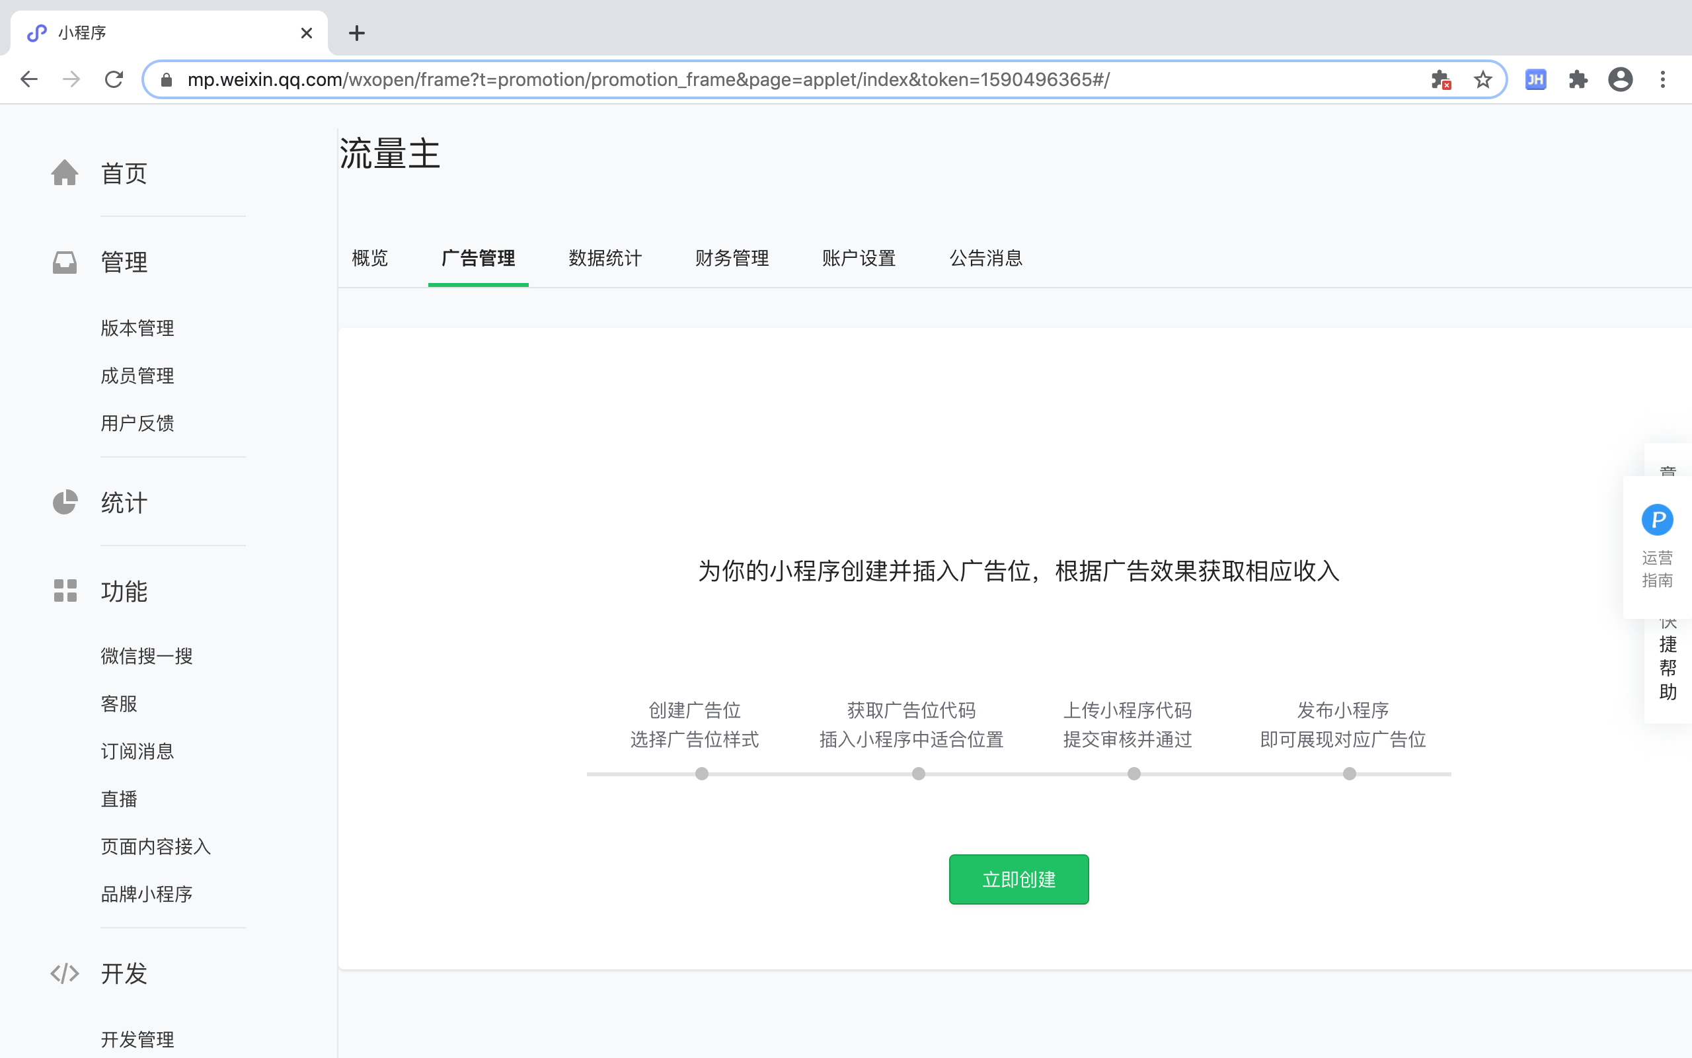Open the Chrome three-dot menu

[1663, 80]
